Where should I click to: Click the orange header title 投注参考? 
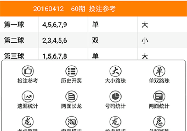[x=102, y=9]
